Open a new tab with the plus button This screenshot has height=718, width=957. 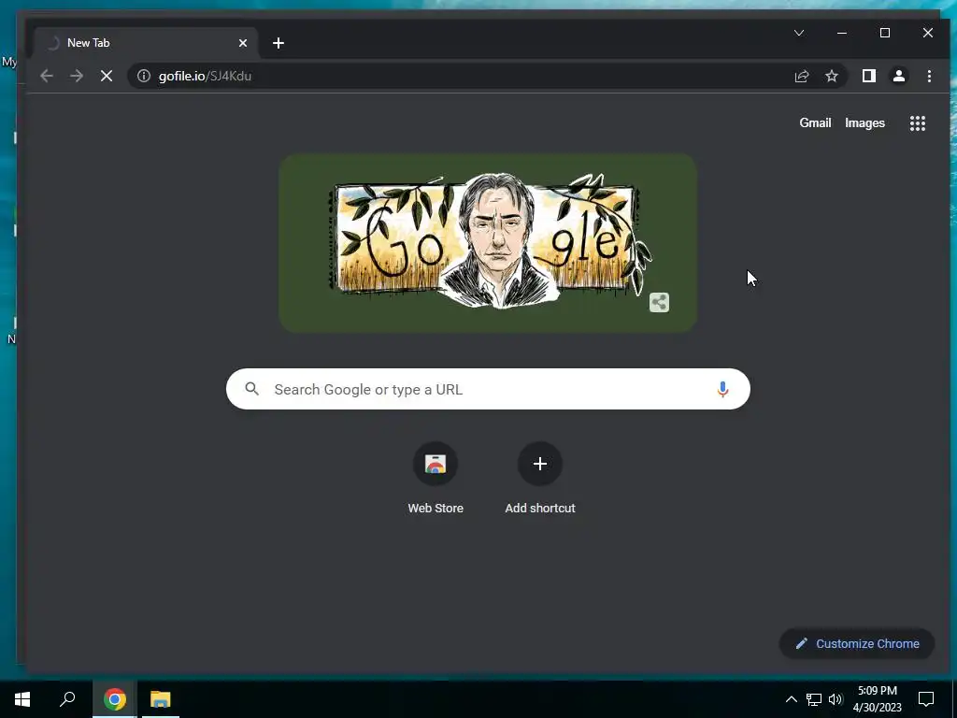pyautogui.click(x=279, y=43)
